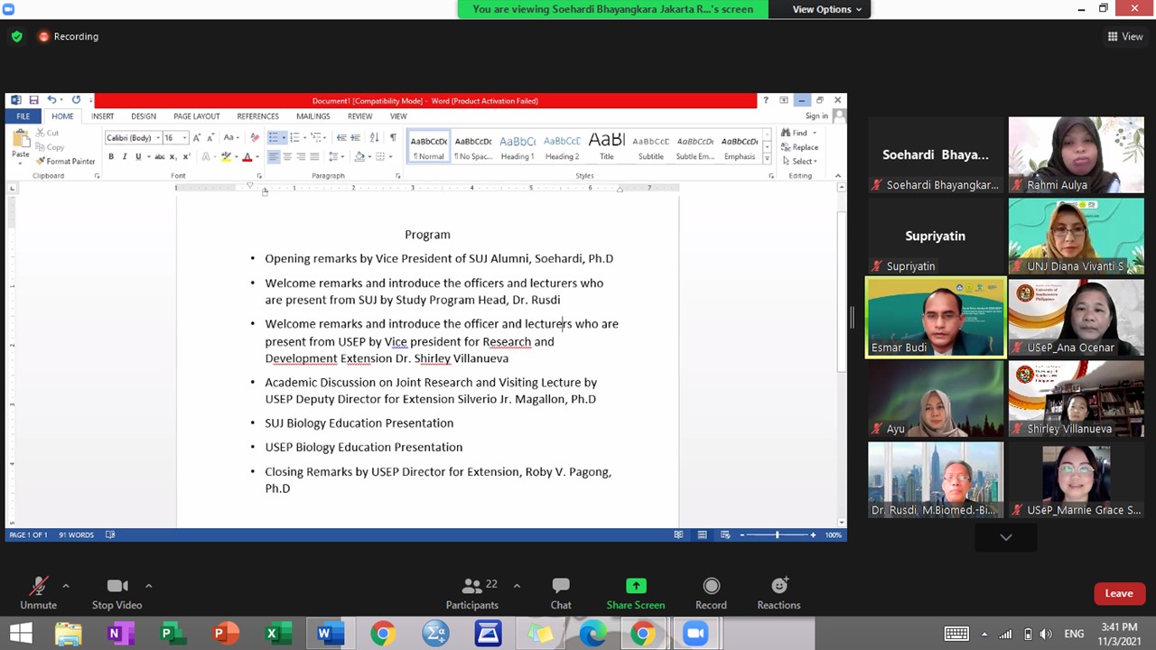Stop Video in the Zoom toolbar
The image size is (1156, 650).
[117, 593]
